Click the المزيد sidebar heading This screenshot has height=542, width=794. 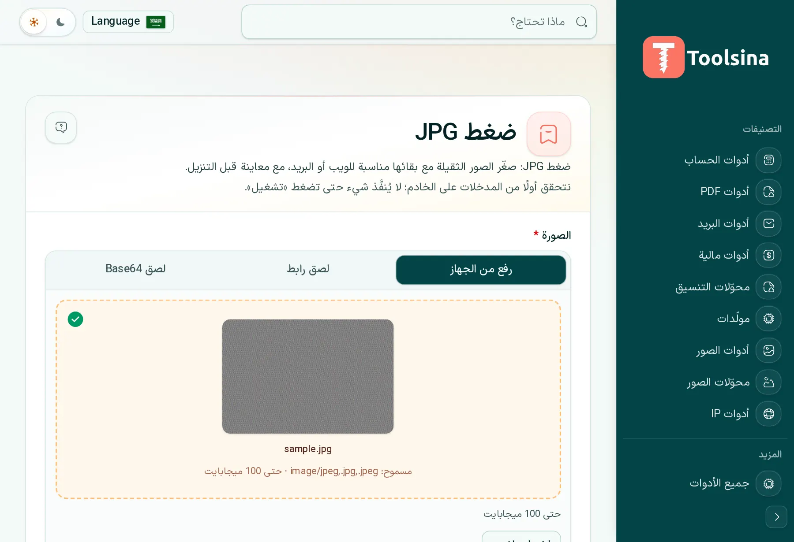point(770,454)
